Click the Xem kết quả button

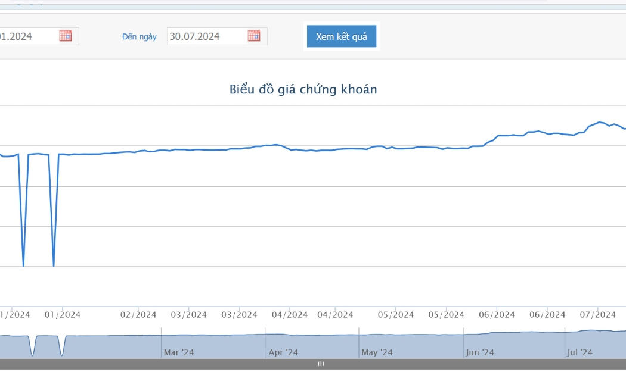(x=342, y=36)
